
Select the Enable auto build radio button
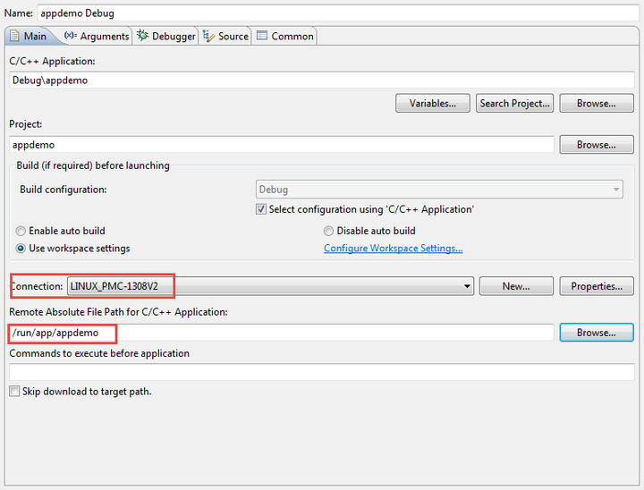[21, 231]
